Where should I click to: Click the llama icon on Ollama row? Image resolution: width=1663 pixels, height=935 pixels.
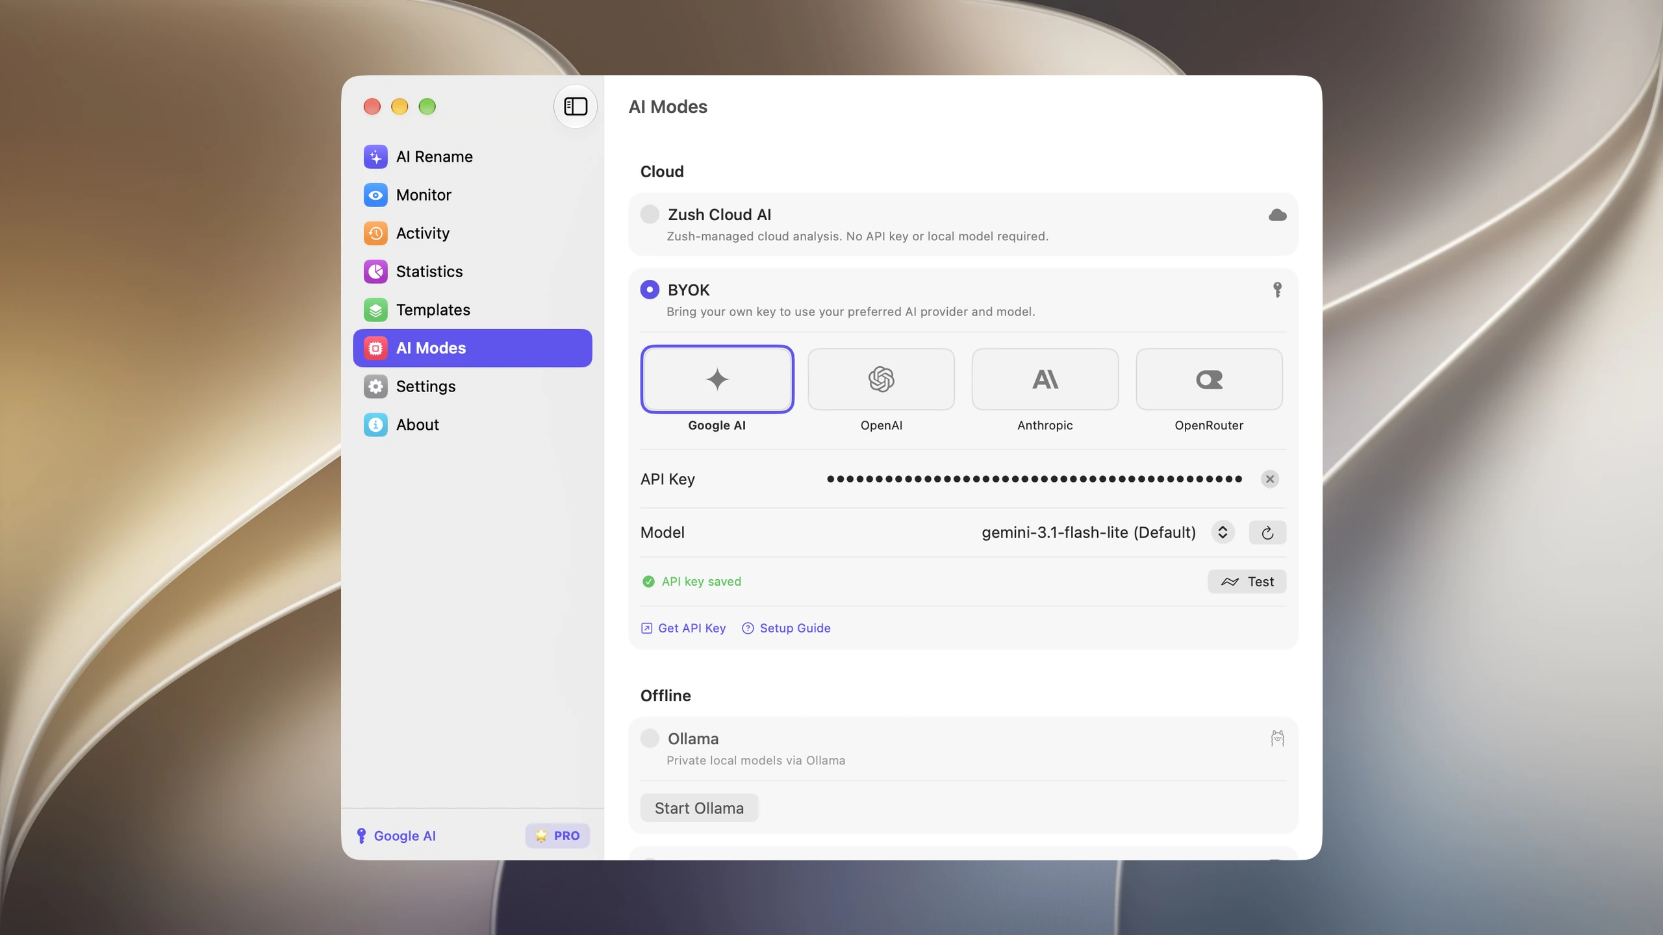(x=1277, y=738)
